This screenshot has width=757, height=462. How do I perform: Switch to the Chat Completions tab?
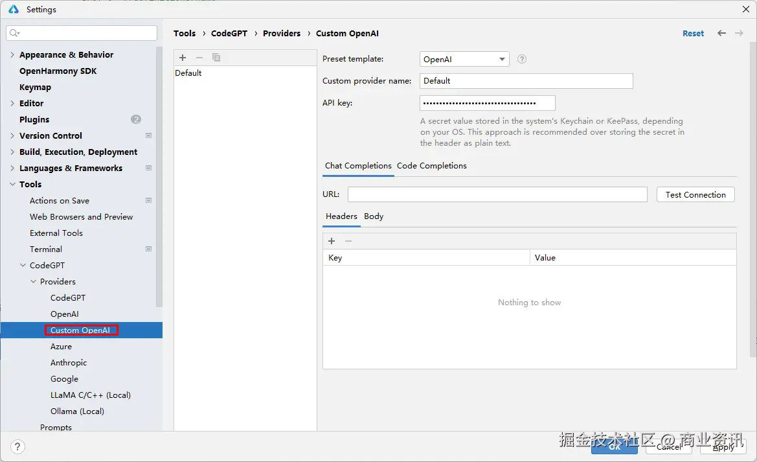[358, 166]
